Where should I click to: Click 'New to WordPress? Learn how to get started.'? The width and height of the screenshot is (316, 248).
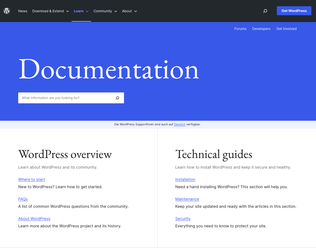click(60, 187)
